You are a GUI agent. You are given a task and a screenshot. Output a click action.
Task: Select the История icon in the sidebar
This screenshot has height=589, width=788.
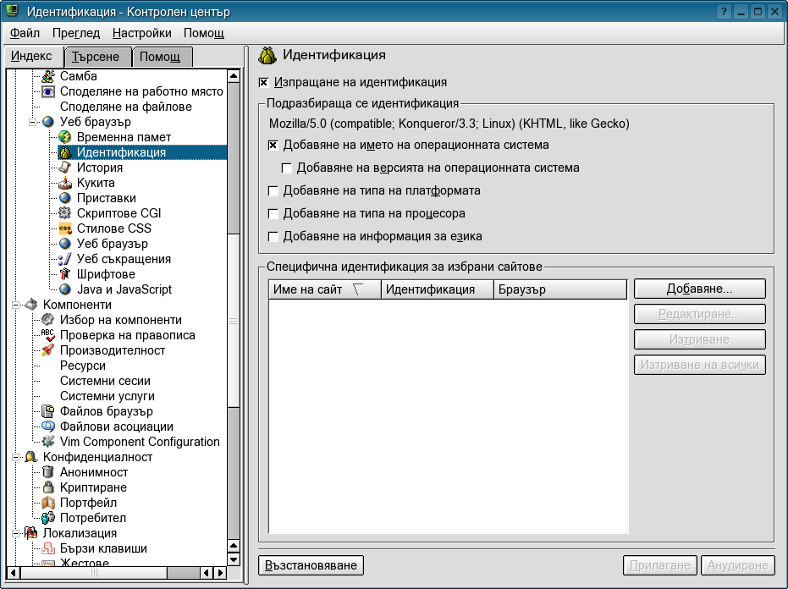[x=65, y=168]
